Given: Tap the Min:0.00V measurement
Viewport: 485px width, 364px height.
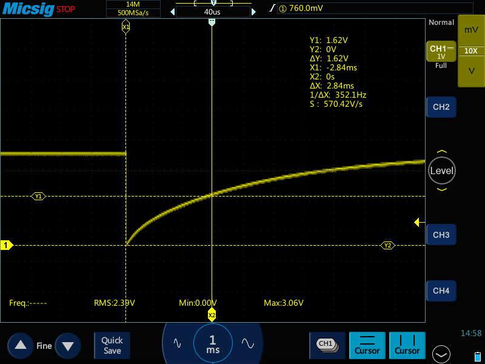Looking at the screenshot, I should (198, 303).
